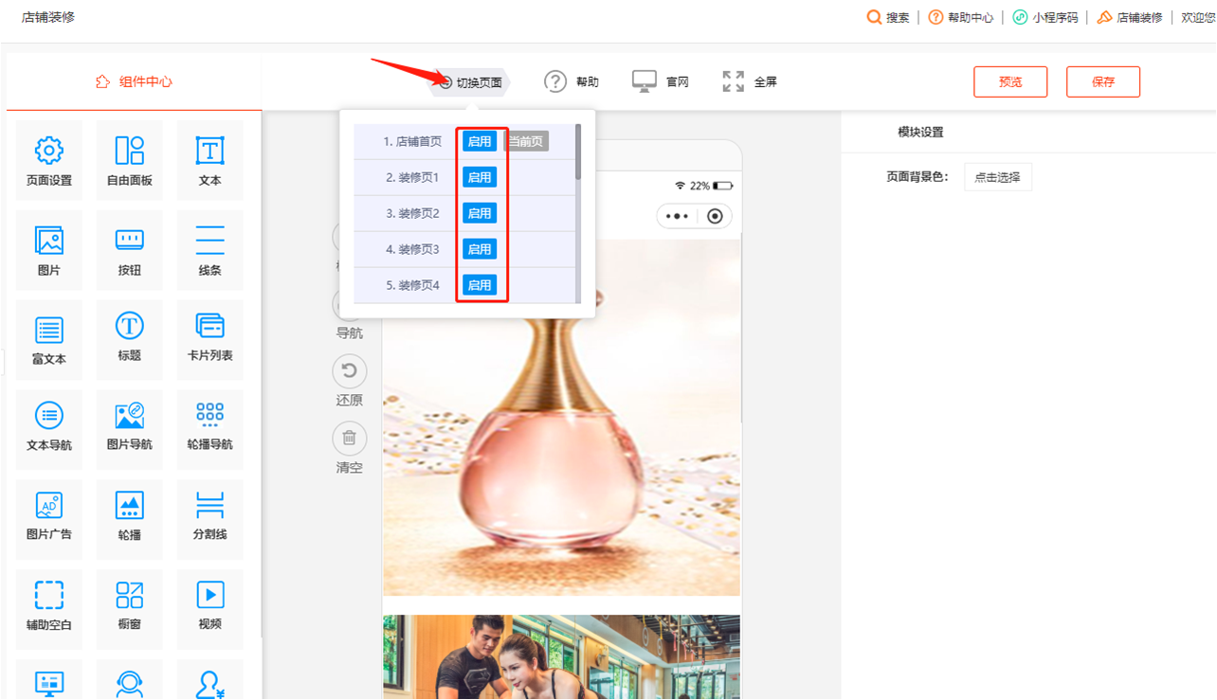Open 帮助 help in the toolbar

(x=572, y=82)
